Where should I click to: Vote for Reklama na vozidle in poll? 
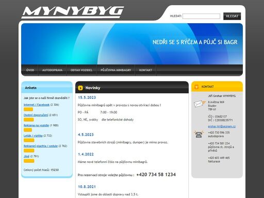(36, 125)
